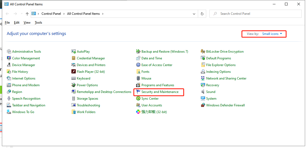Open the Devices and Printers icon
Screen dimensions: 307x148
(x=74, y=65)
